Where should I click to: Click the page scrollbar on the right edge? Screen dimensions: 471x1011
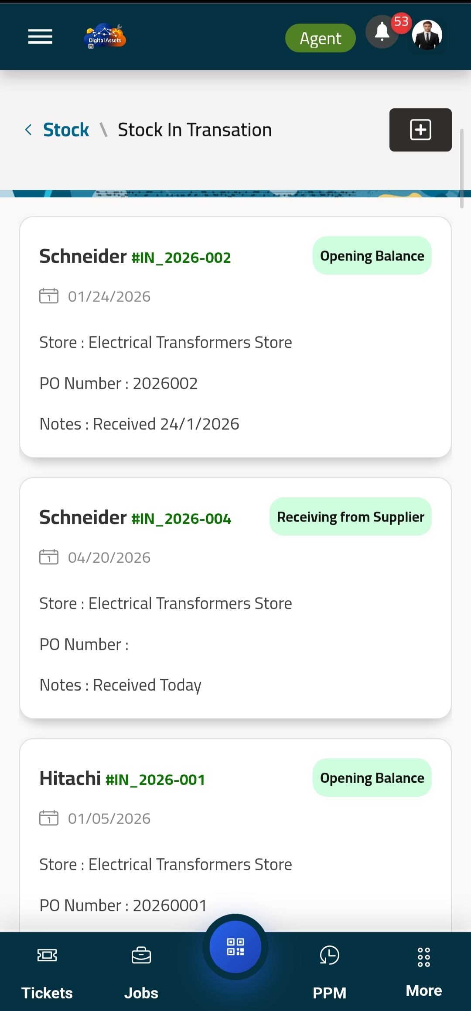(462, 168)
